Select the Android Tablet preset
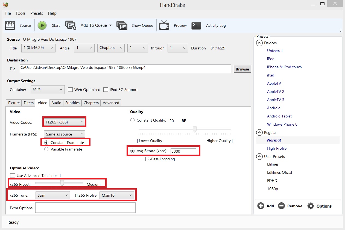This screenshot has height=230, width=345. tap(279, 116)
